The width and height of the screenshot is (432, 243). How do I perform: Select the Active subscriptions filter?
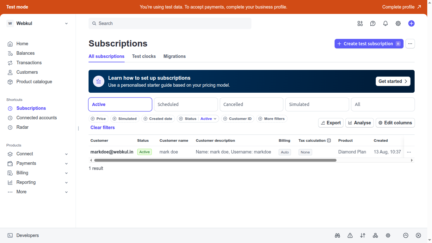tap(120, 104)
